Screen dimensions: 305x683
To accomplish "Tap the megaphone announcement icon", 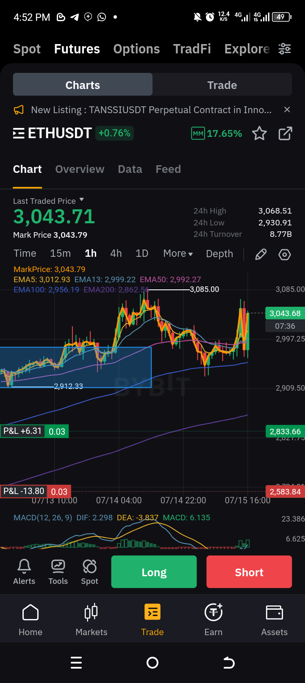I will (x=19, y=110).
